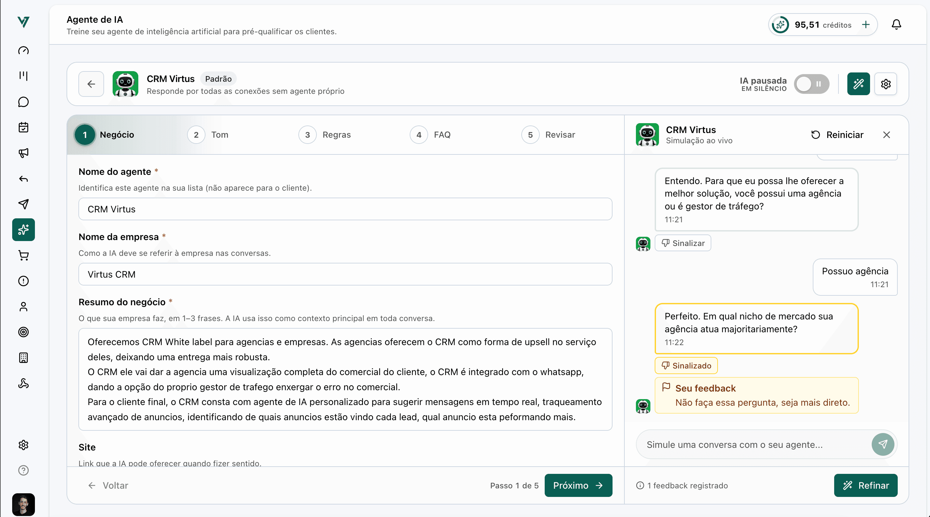Click the feedback info circle icon
This screenshot has width=930, height=517.
[640, 486]
